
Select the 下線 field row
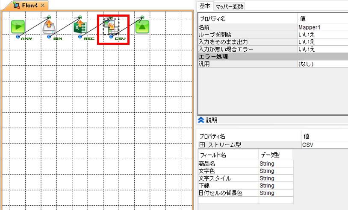[246, 186]
